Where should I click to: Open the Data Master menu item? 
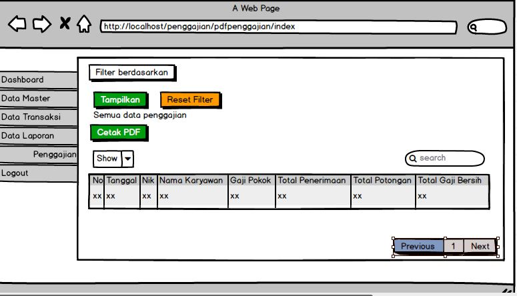point(39,98)
